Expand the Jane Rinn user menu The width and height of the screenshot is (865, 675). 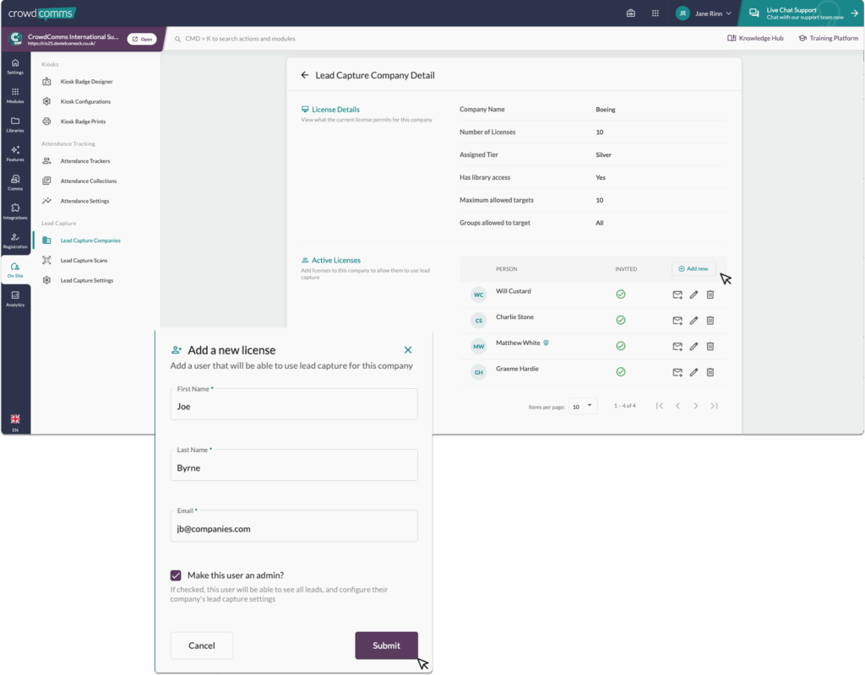tap(705, 13)
